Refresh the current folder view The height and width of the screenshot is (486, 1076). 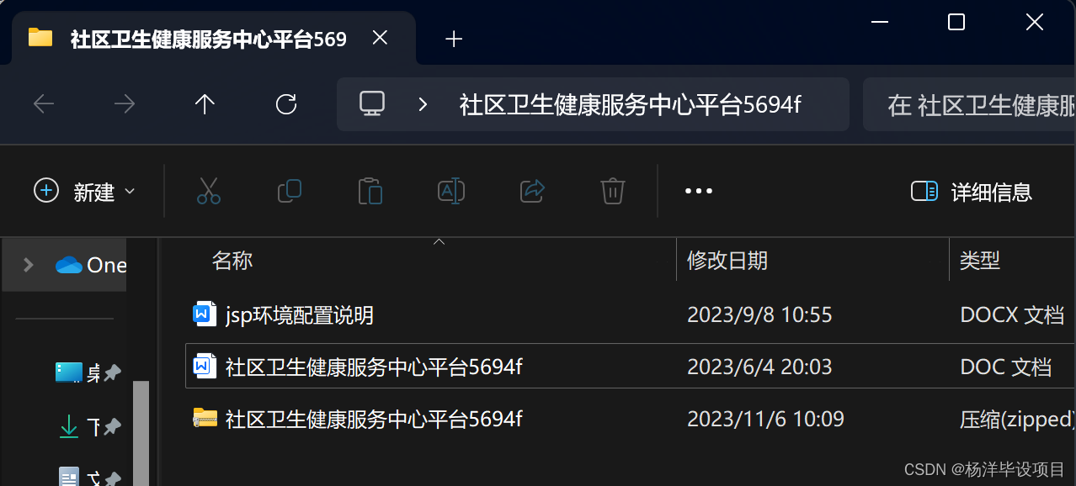click(x=286, y=104)
